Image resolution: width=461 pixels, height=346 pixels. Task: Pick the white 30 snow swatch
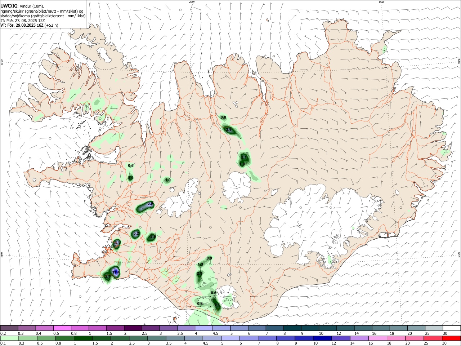tap(451, 328)
